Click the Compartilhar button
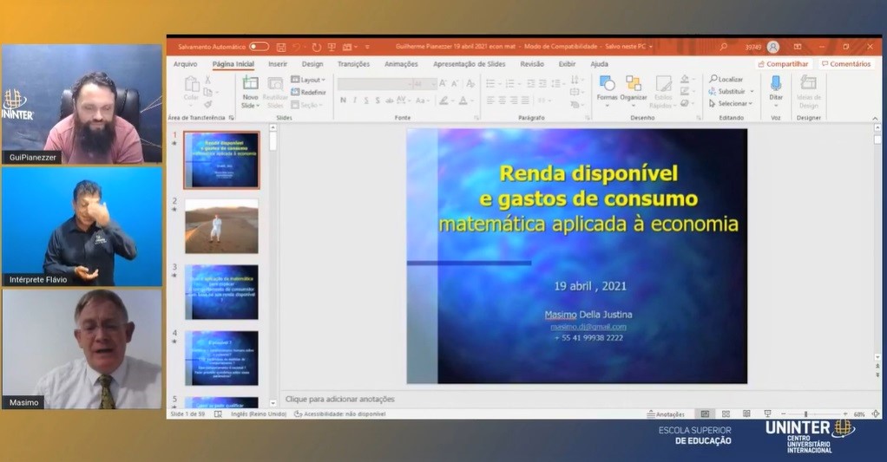Viewport: 887px width, 462px height. coord(784,64)
